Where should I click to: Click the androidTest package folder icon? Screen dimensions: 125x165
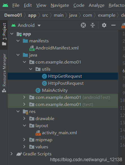(x=32, y=97)
